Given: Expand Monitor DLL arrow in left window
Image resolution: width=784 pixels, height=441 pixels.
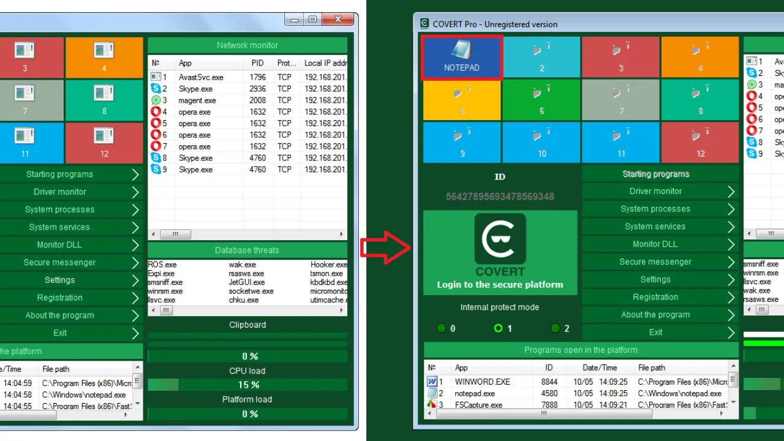Looking at the screenshot, I should pyautogui.click(x=135, y=245).
